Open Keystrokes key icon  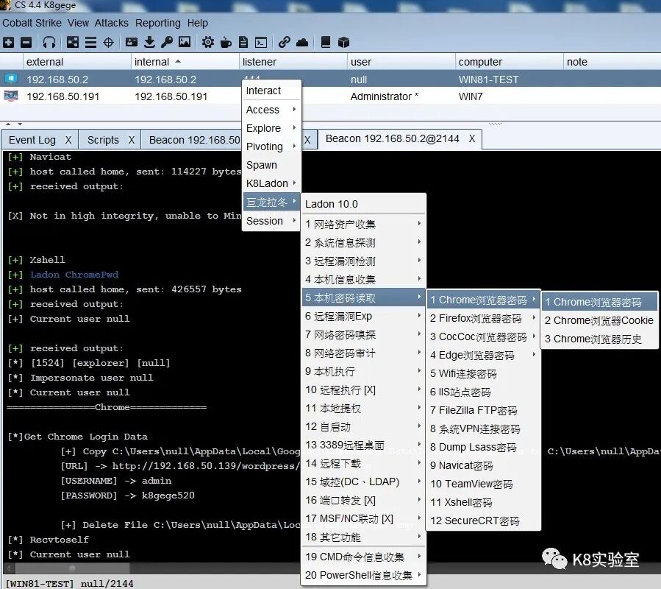pyautogui.click(x=167, y=42)
